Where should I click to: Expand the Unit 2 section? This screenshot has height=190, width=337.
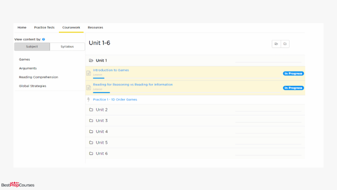click(195, 109)
